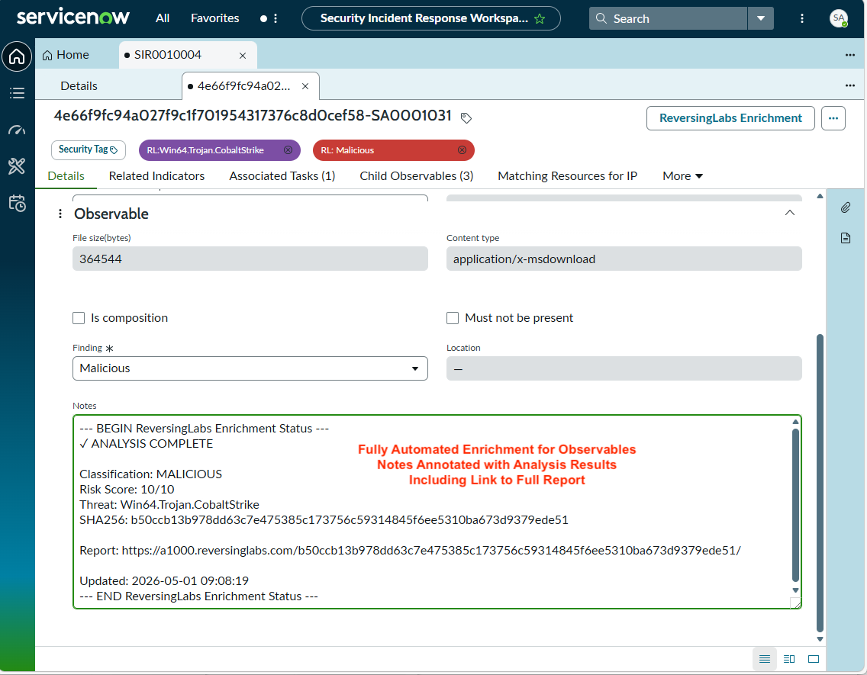Open the more actions button beside ReversingLabs Enrichment
The height and width of the screenshot is (675, 867).
tap(833, 118)
